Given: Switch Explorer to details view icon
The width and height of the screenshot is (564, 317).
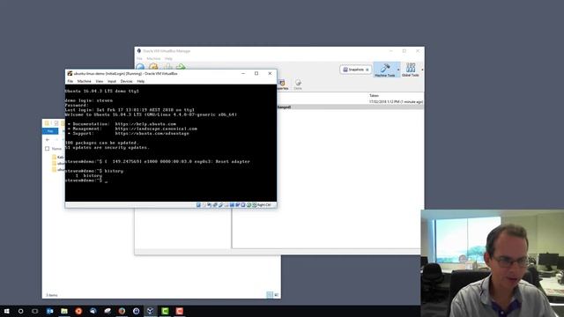Looking at the screenshot, I should [x=270, y=295].
